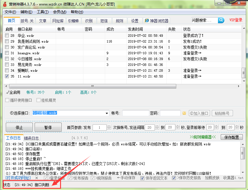Image resolution: width=248 pixels, height=190 pixels.
Task: Click the blue magnifier search icon
Action: [x=221, y=20]
